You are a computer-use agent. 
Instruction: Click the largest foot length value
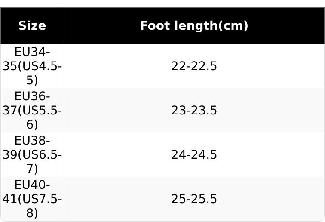[194, 199]
